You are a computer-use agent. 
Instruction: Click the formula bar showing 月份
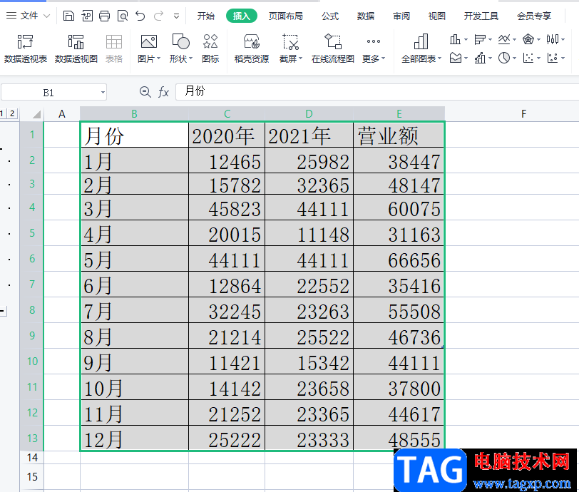[x=377, y=91]
